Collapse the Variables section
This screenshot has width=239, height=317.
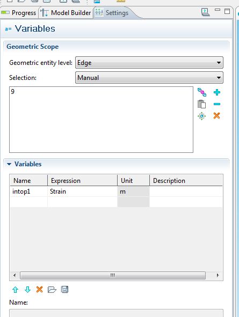(x=9, y=164)
